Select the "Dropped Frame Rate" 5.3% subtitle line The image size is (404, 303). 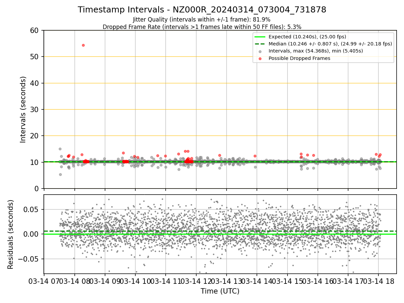pos(202,27)
